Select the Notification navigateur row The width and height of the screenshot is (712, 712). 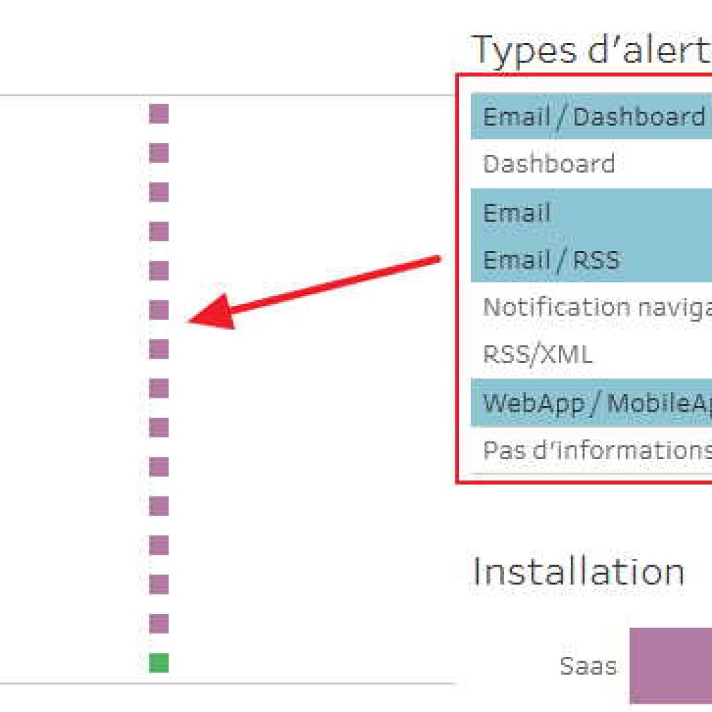pyautogui.click(x=591, y=307)
